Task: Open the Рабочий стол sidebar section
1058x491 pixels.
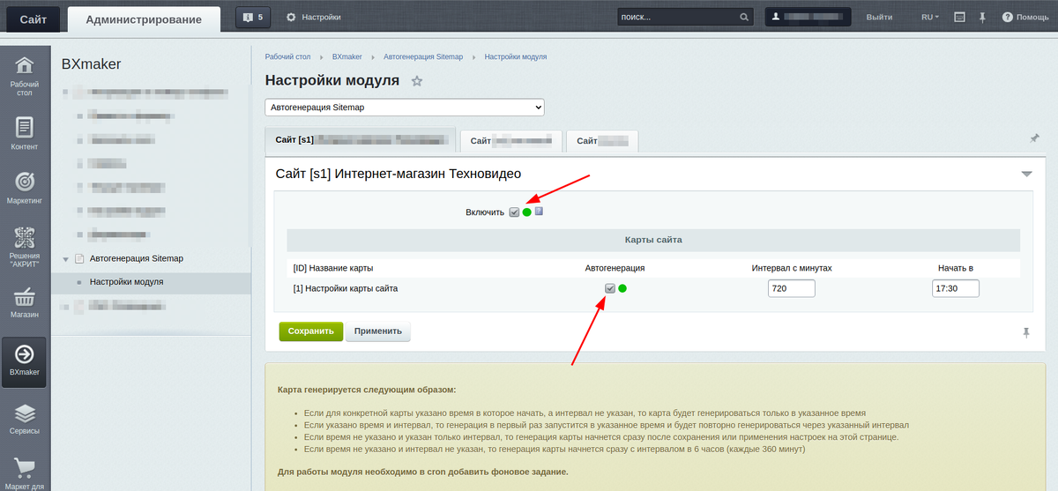Action: 25,76
